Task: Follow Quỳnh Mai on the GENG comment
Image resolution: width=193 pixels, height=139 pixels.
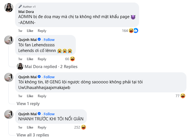Action: pyautogui.click(x=49, y=77)
